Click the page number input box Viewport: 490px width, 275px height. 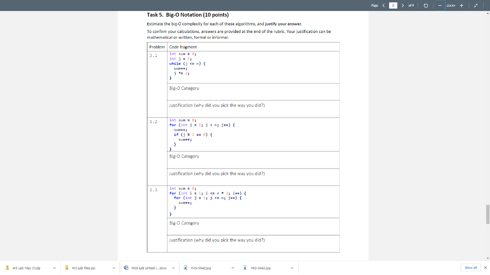[x=393, y=6]
